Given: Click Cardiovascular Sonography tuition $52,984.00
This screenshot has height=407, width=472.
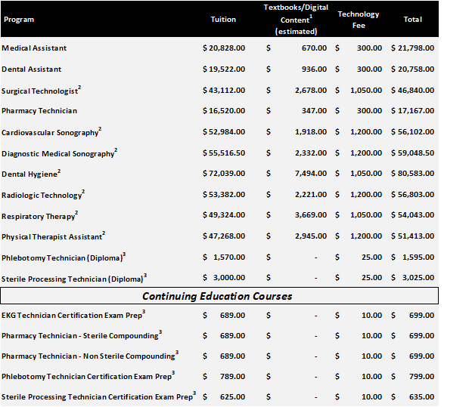Looking at the screenshot, I should (224, 132).
